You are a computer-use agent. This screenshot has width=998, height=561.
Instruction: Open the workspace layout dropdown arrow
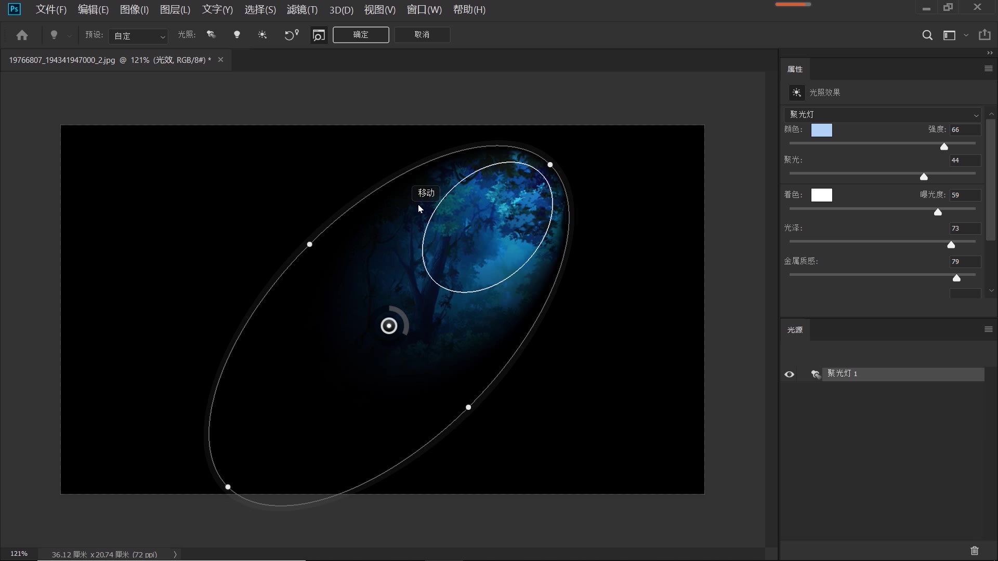(966, 35)
